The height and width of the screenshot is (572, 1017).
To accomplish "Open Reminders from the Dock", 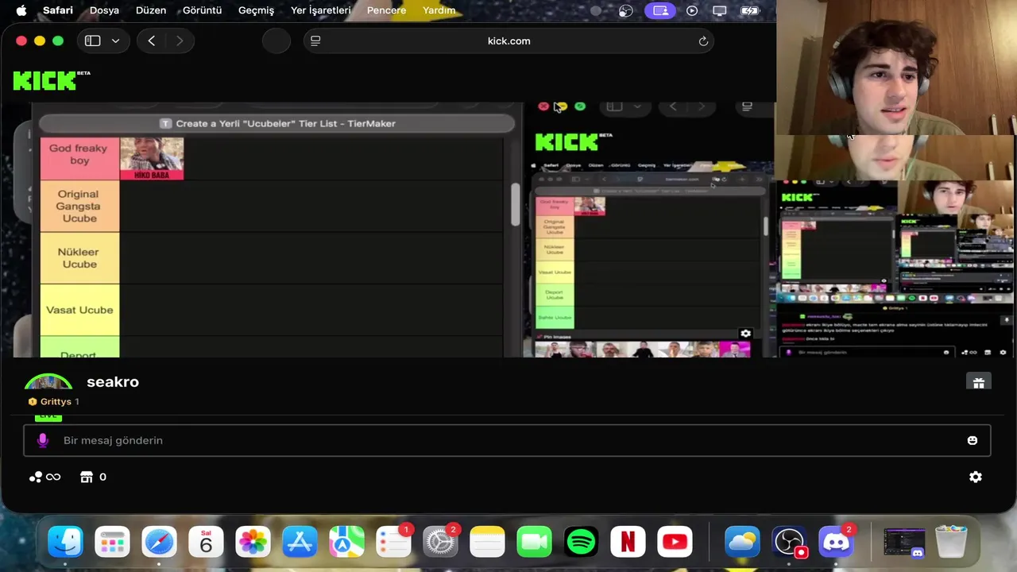I will 394,543.
